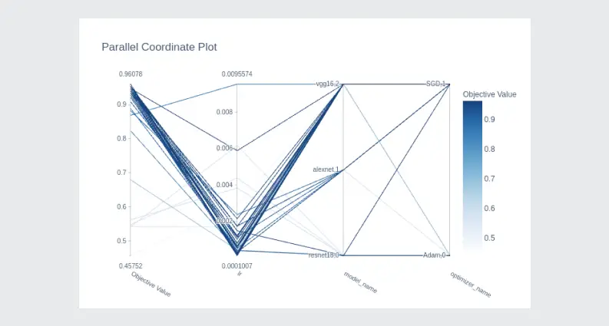Screen dimensions: 609x326
Task: Click the lr axis label
Action: (x=240, y=273)
